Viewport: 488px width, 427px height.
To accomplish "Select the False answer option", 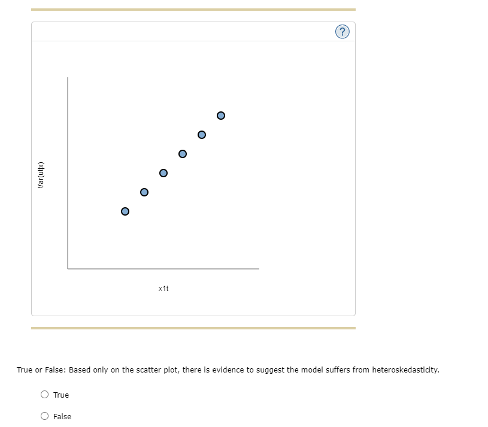I will 44,416.
